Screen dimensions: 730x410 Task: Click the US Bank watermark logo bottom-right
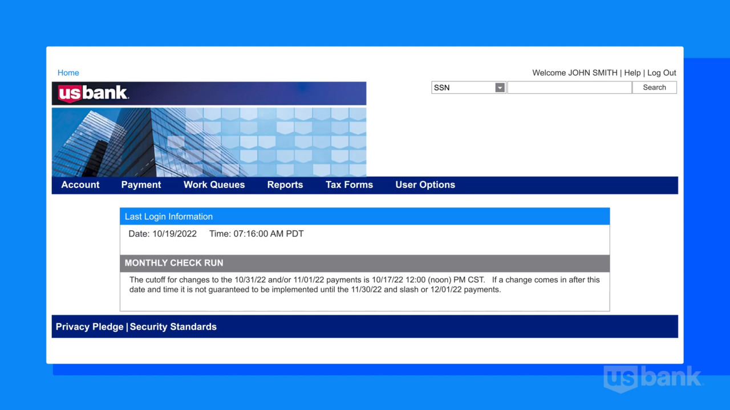pos(653,379)
